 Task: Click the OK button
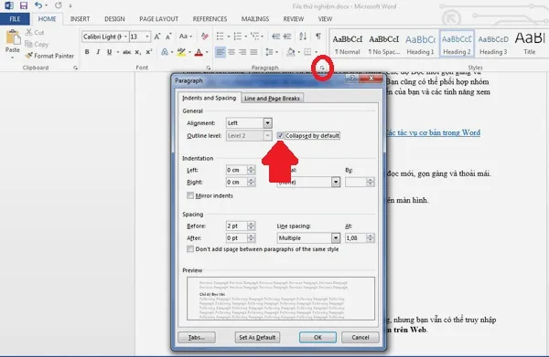pyautogui.click(x=318, y=337)
